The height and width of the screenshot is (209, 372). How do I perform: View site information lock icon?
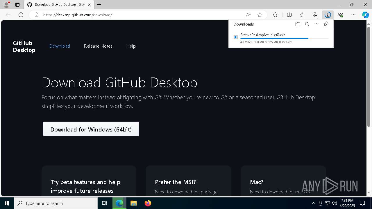coord(37,15)
